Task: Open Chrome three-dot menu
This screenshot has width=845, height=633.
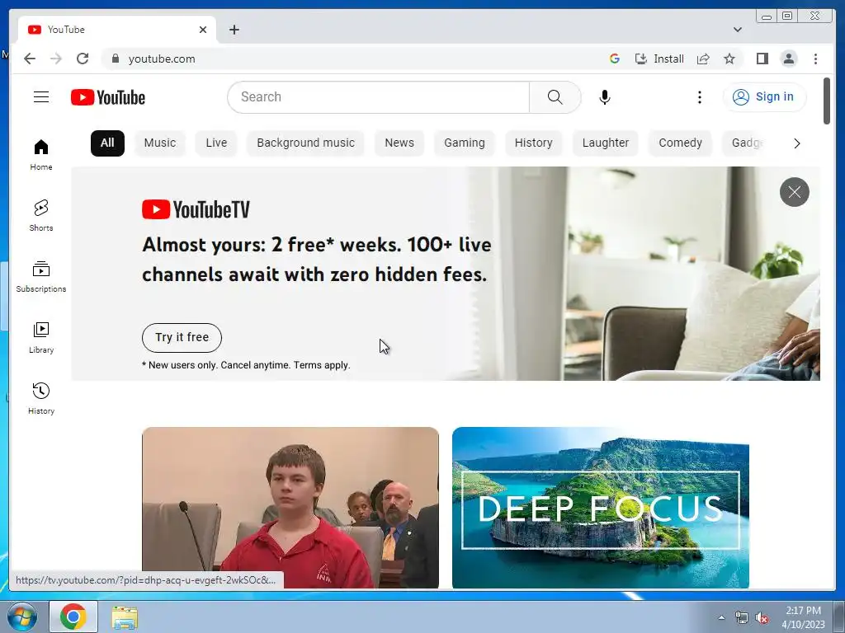Action: (x=815, y=59)
